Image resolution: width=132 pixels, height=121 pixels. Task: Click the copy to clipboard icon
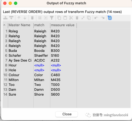pyautogui.click(x=59, y=18)
